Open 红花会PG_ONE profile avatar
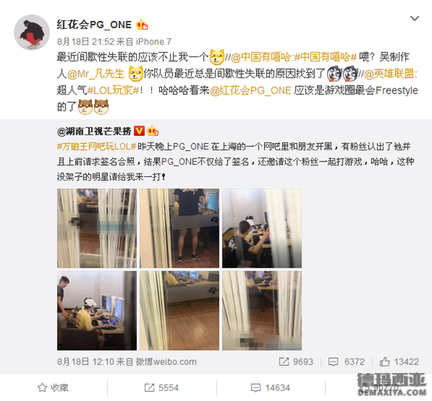The height and width of the screenshot is (401, 432). [x=32, y=32]
